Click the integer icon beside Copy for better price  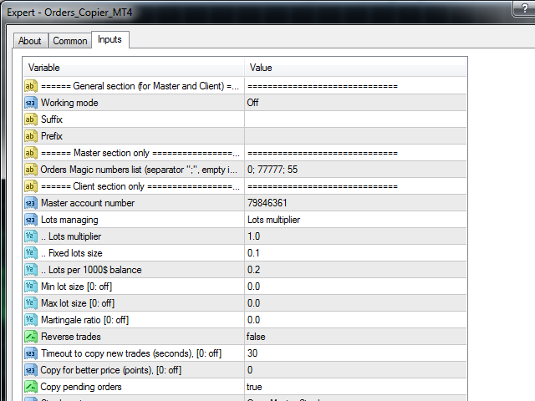31,370
